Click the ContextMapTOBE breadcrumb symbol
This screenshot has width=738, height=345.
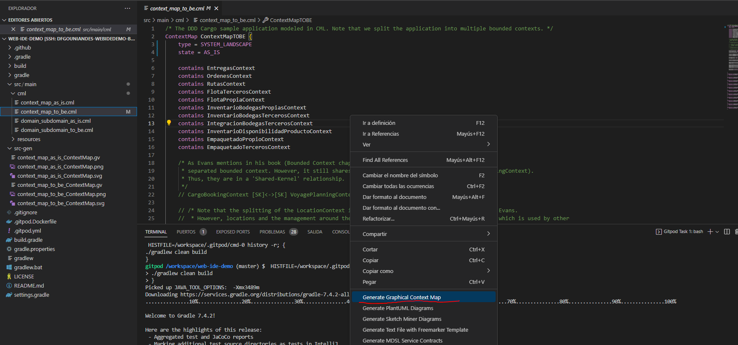click(x=287, y=20)
